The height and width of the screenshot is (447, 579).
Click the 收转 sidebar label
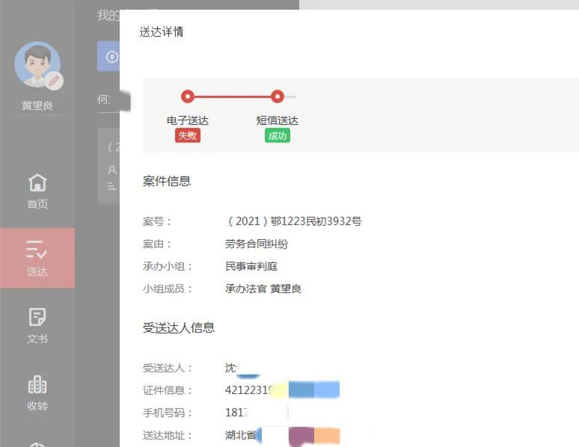point(37,406)
